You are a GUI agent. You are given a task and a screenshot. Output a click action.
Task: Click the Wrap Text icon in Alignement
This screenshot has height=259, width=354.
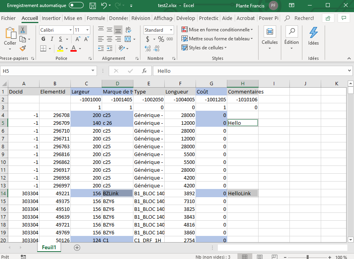pyautogui.click(x=128, y=30)
